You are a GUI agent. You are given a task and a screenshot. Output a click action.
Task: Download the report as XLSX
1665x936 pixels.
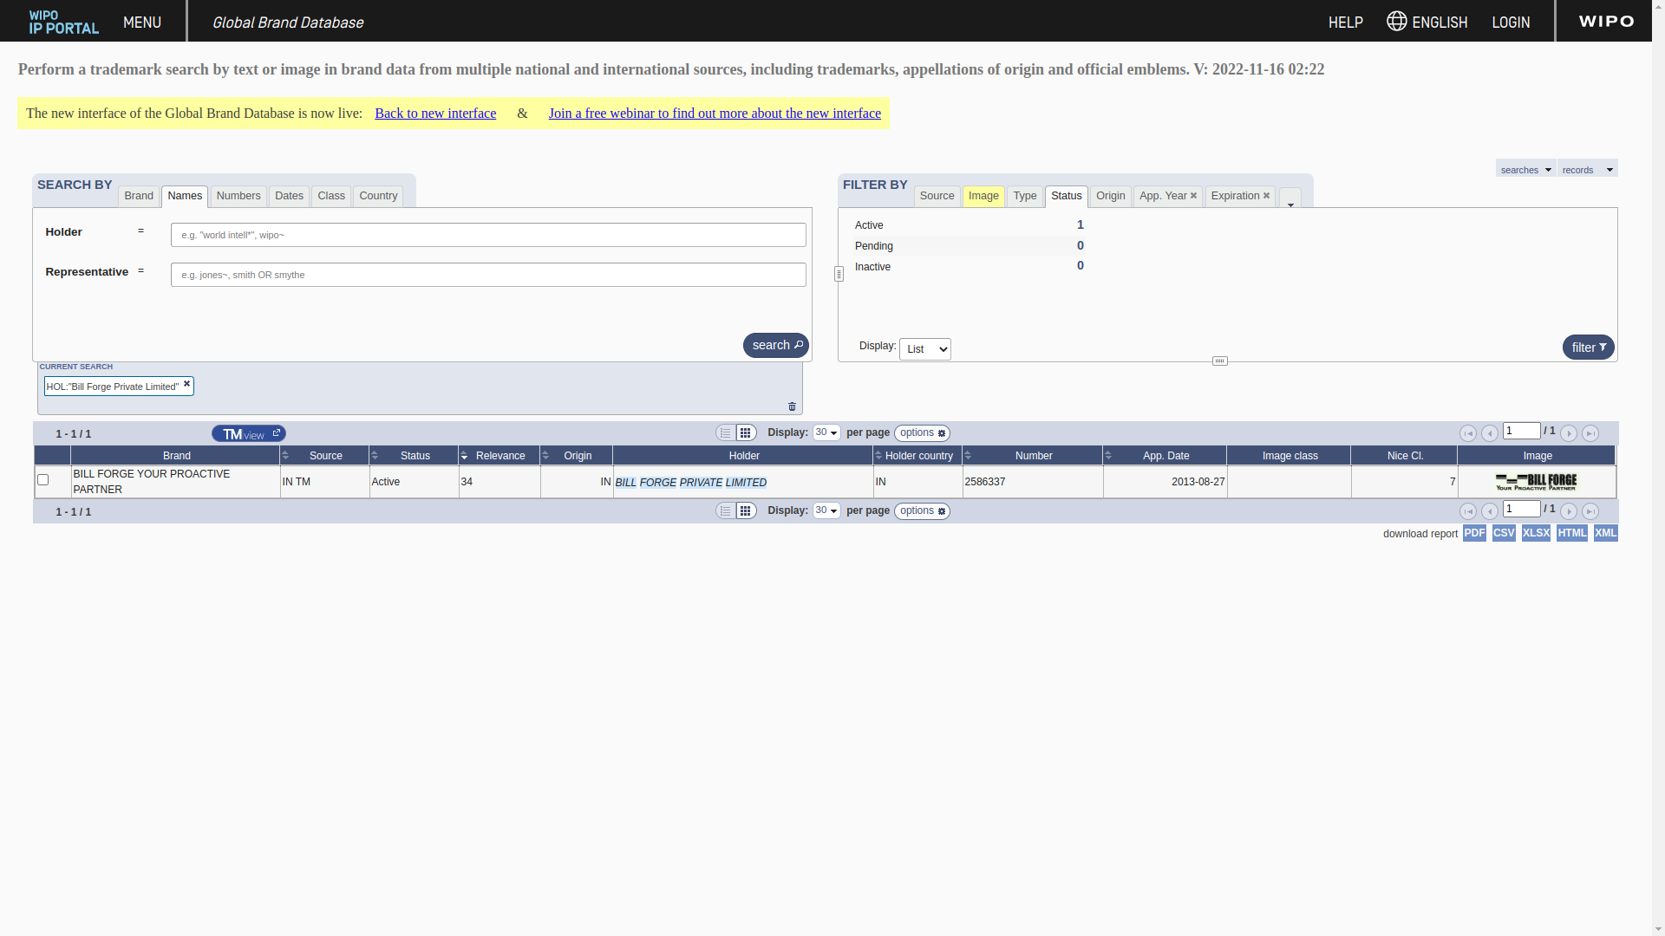click(1536, 533)
